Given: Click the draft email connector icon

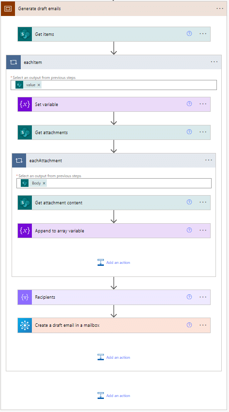Looking at the screenshot, I should tap(25, 325).
